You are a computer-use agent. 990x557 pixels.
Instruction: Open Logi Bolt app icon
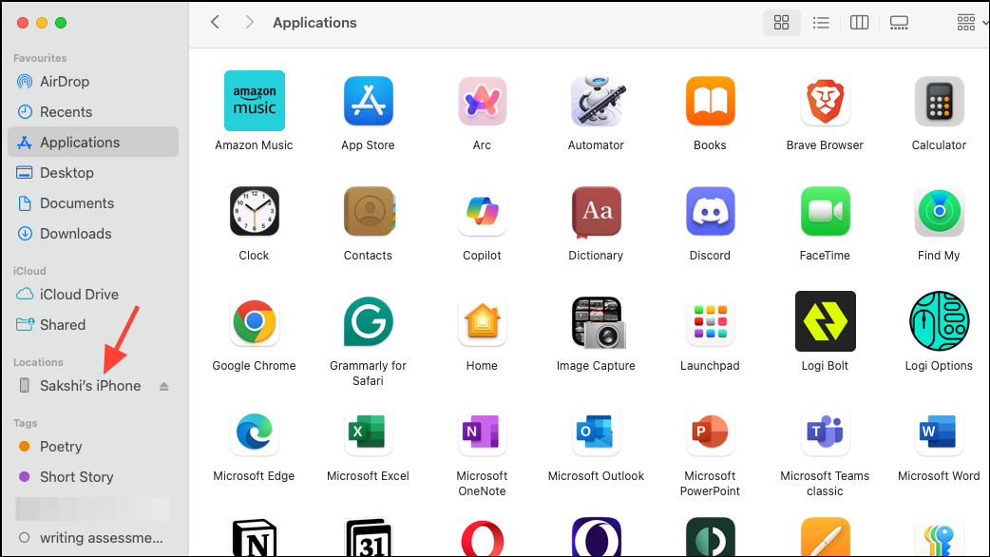pyautogui.click(x=825, y=321)
